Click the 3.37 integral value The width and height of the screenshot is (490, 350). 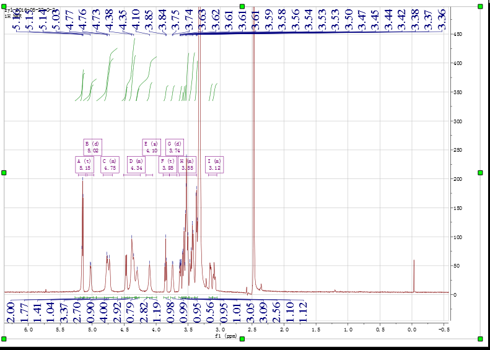[64, 312]
